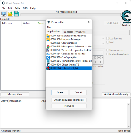131x133 pixels.
Task: Click Add Address Manually button
Action: pyautogui.click(x=116, y=94)
